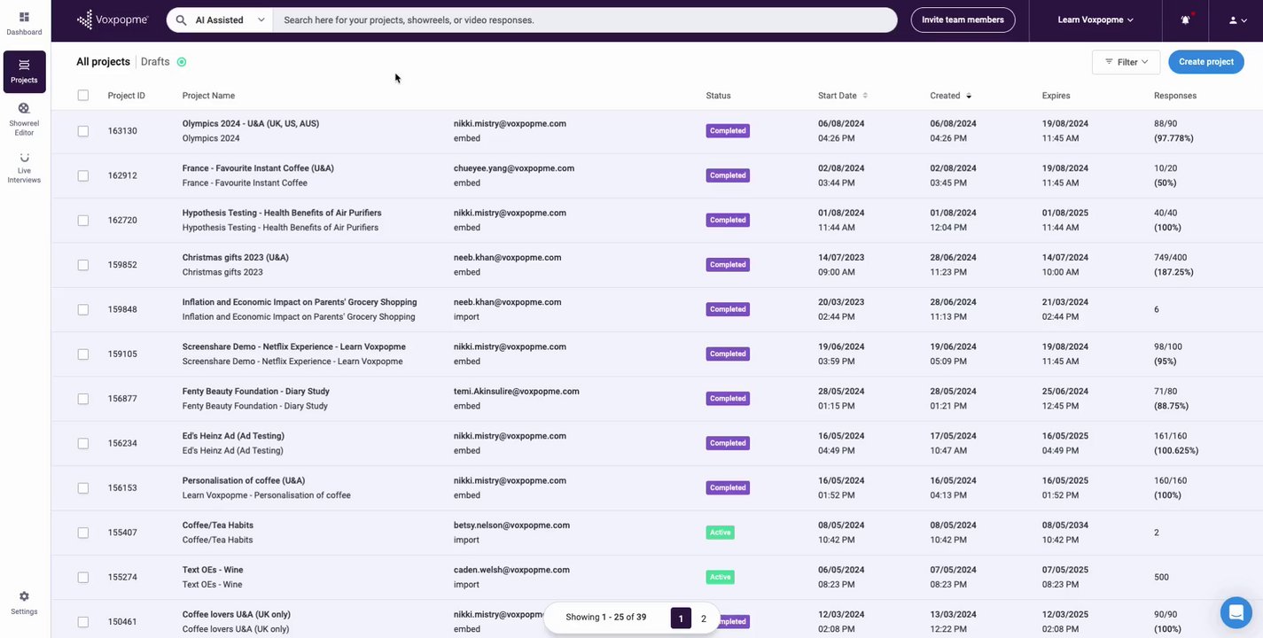Image resolution: width=1263 pixels, height=638 pixels.
Task: Click the email betsy.nelson@voxpopme.com
Action: pyautogui.click(x=511, y=525)
